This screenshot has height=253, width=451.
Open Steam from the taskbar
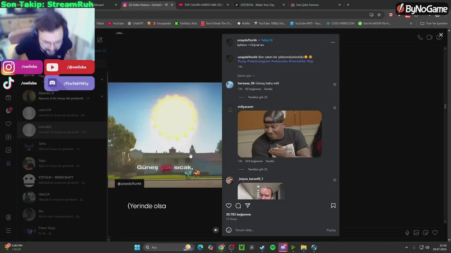(x=262, y=247)
